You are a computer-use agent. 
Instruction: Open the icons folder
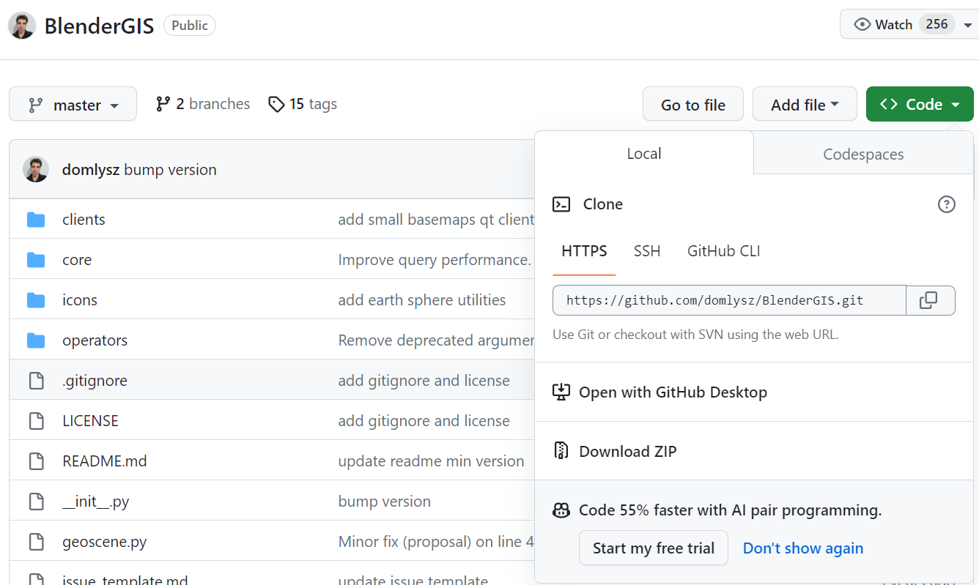click(x=80, y=300)
